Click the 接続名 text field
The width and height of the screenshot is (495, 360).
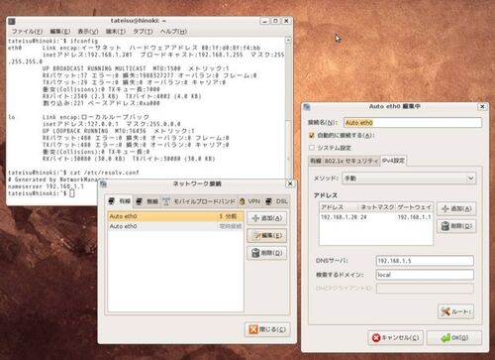pyautogui.click(x=413, y=123)
